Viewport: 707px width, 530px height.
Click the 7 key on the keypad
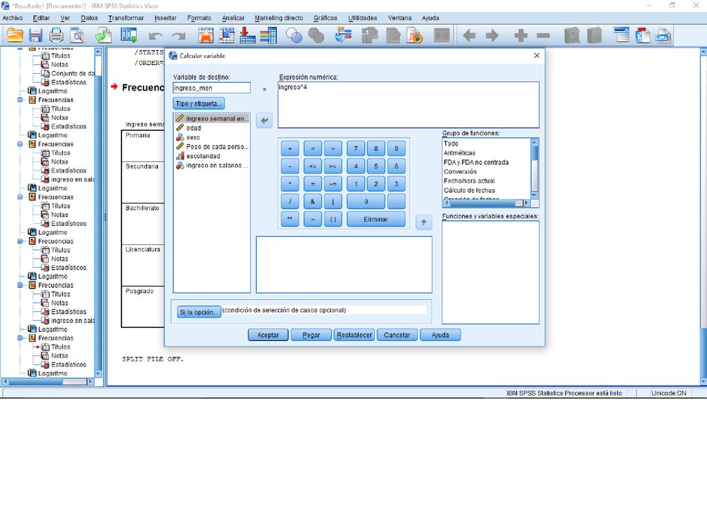click(x=356, y=148)
